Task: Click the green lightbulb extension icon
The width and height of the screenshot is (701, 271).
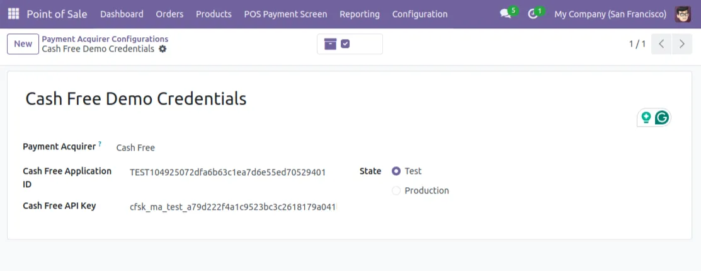Action: point(646,118)
